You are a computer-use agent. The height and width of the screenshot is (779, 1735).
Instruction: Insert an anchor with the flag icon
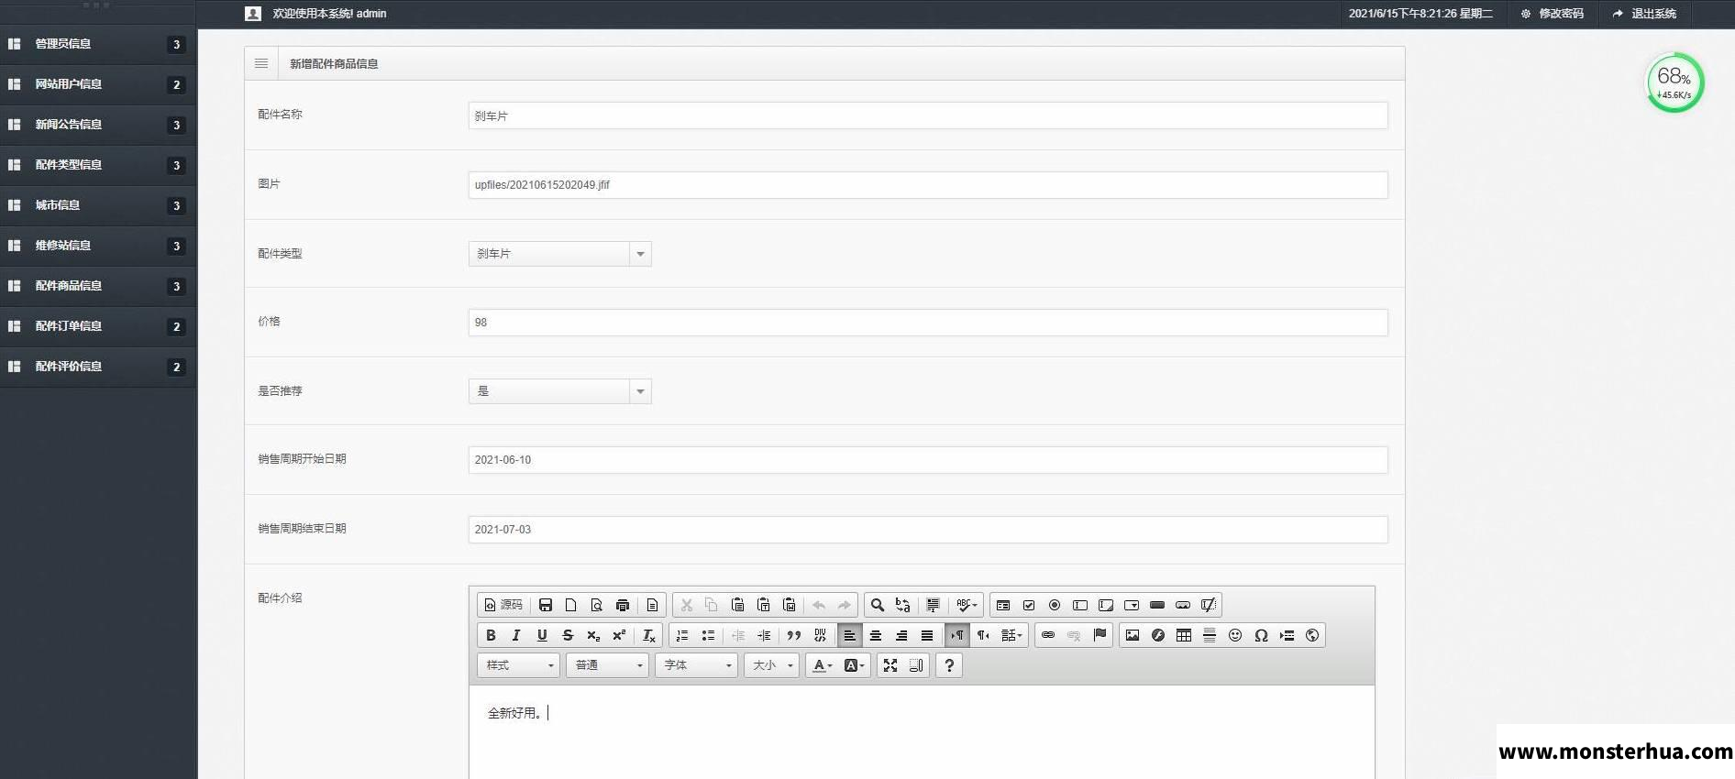[1100, 635]
